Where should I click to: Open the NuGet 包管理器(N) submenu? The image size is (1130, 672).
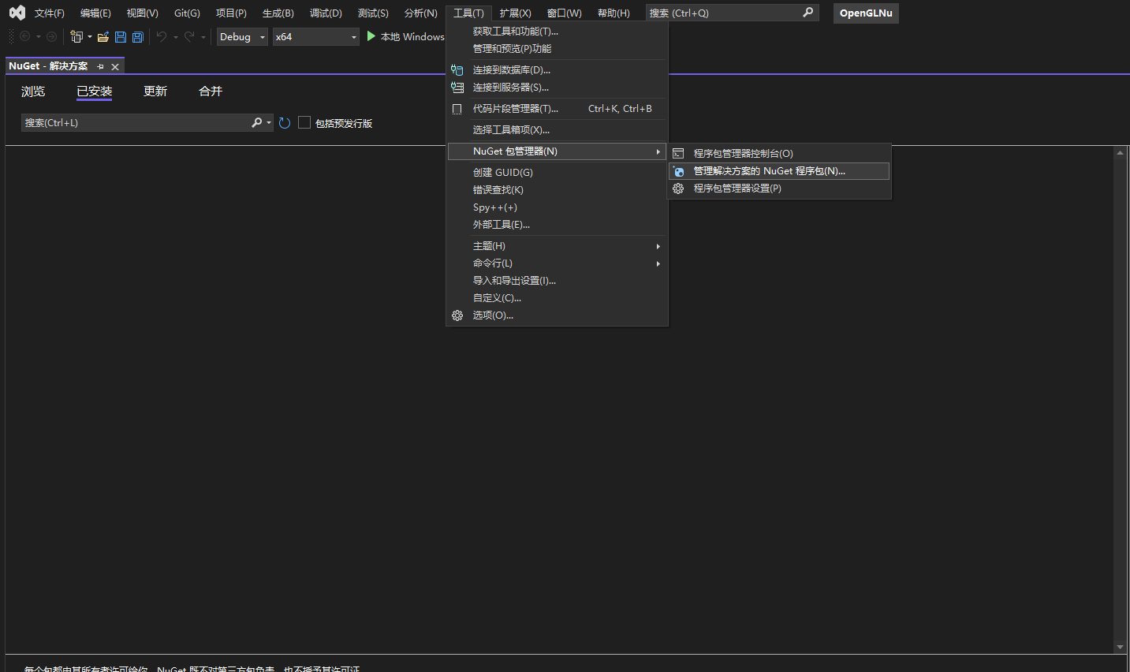click(557, 151)
